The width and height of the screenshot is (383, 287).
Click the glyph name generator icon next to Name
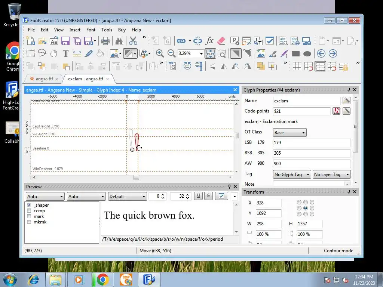point(346,101)
